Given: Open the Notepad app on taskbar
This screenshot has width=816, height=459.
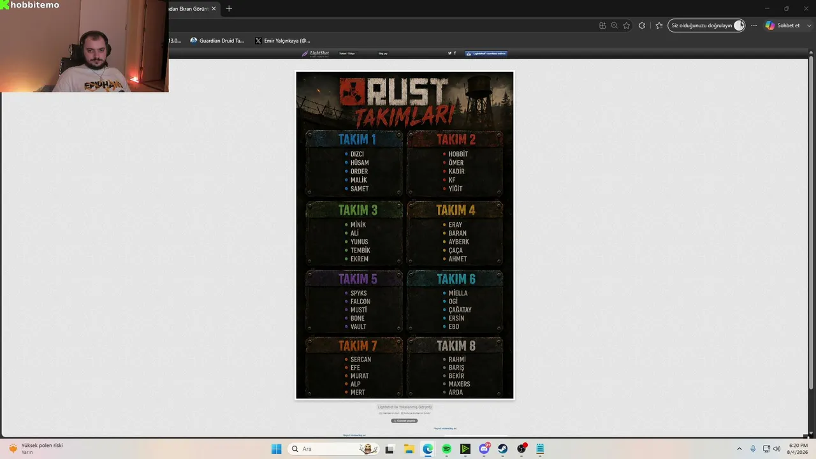Looking at the screenshot, I should pyautogui.click(x=540, y=449).
